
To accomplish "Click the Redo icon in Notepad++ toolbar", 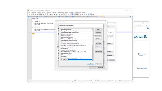I will tap(52, 14).
